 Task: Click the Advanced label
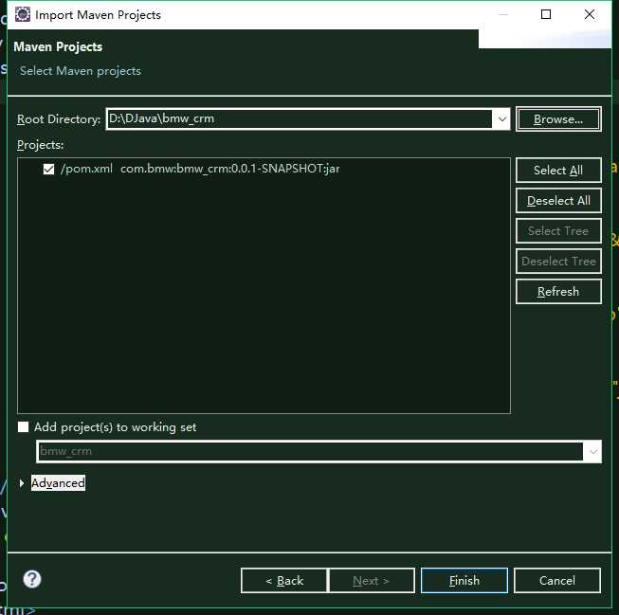click(x=58, y=483)
